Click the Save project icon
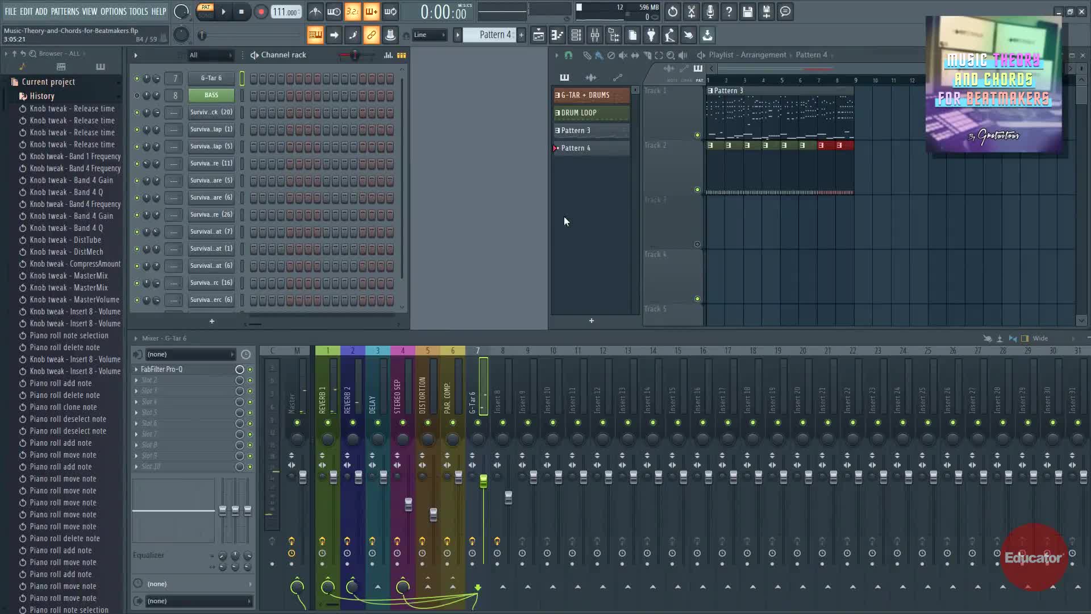This screenshot has width=1091, height=614. [748, 12]
